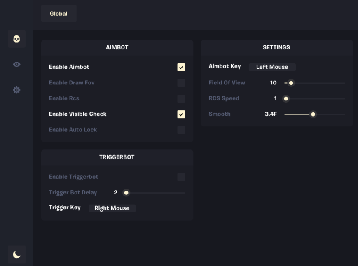Turn on the Enable Auto Lock checkbox

click(181, 130)
